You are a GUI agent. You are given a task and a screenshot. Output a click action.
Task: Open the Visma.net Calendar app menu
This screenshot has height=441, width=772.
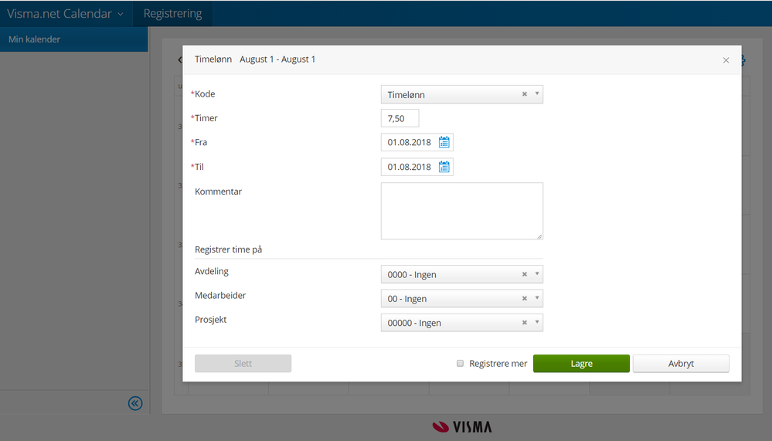(x=66, y=13)
